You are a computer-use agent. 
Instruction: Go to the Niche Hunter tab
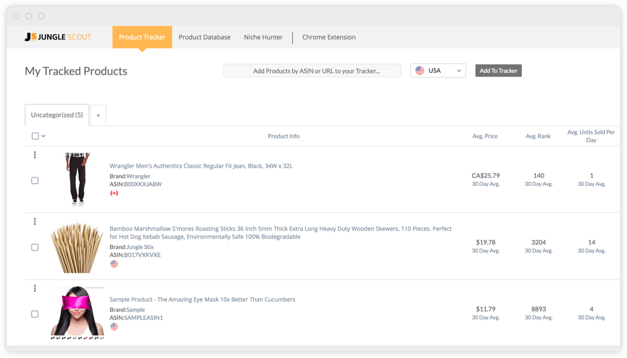click(263, 37)
